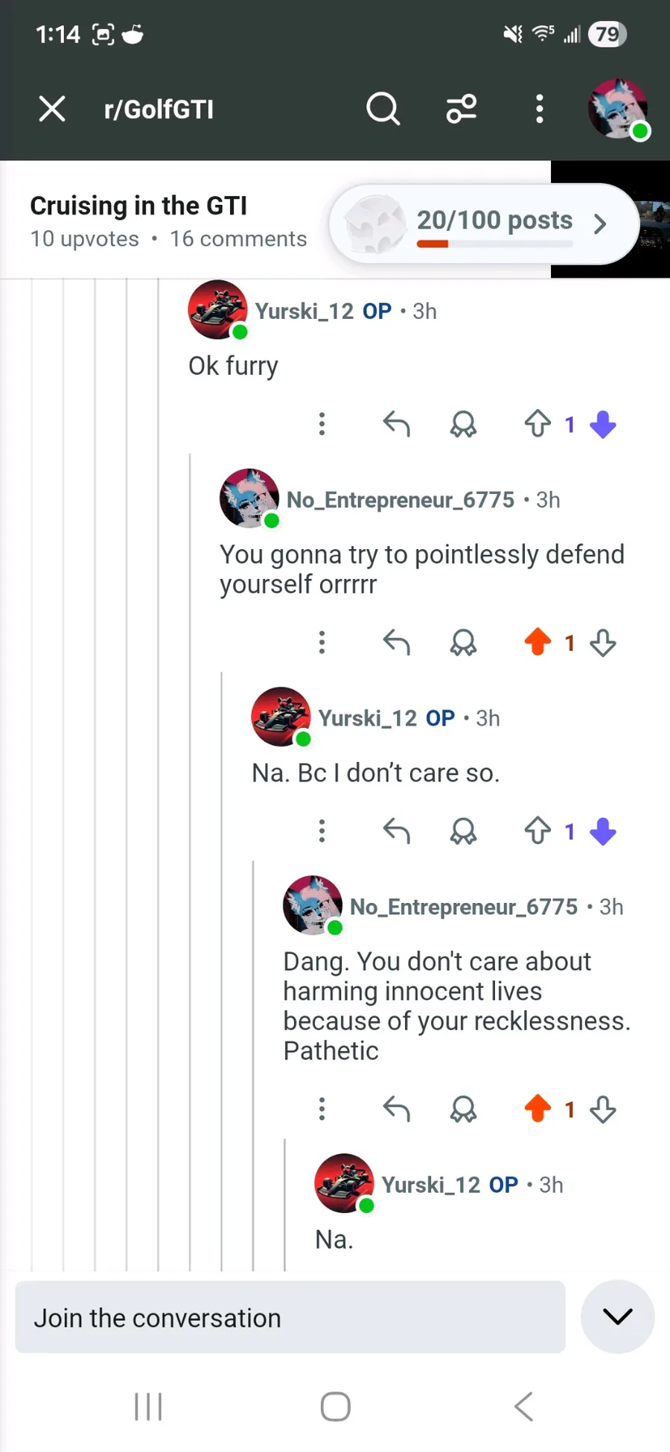The height and width of the screenshot is (1452, 670).
Task: Tap the 20/100 posts progress bar
Action: click(494, 244)
